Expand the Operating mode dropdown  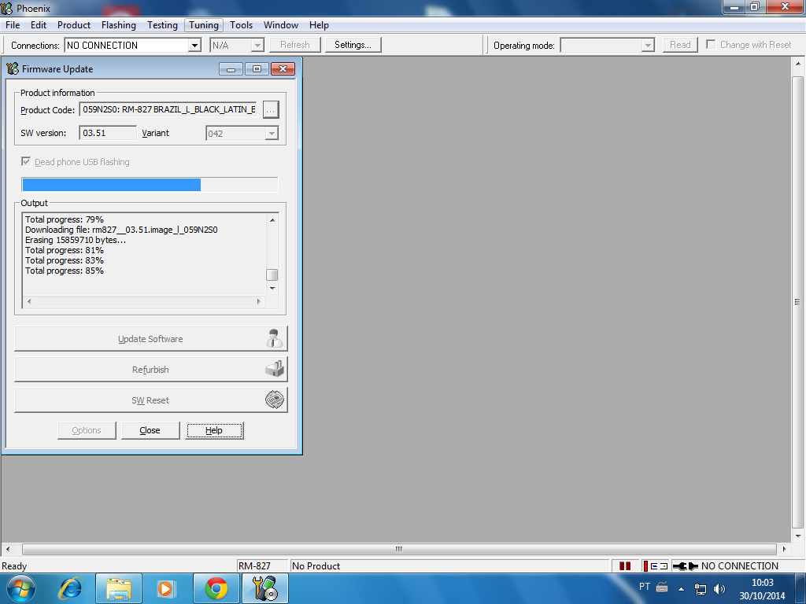pos(648,45)
